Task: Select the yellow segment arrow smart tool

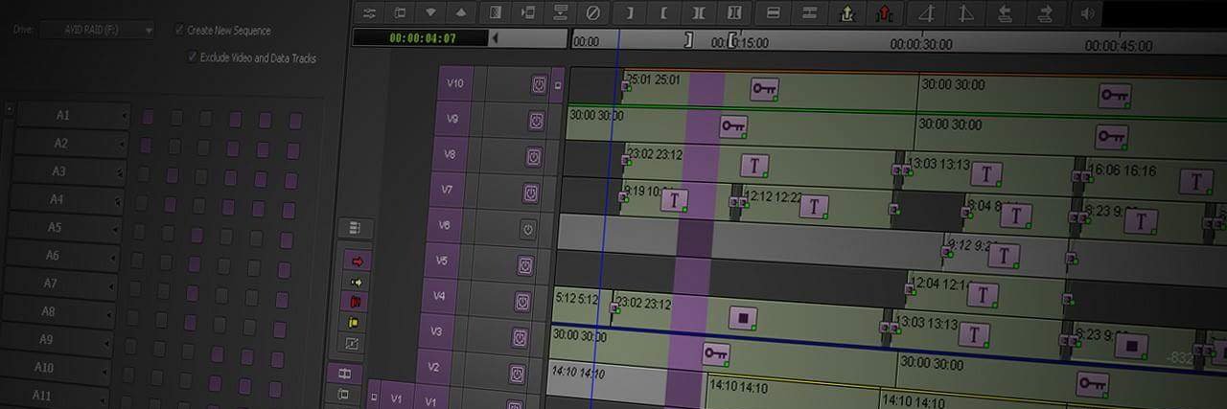Action: click(357, 282)
